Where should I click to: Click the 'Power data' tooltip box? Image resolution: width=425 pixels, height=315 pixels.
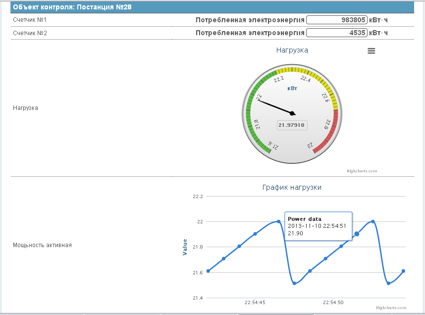(x=318, y=226)
